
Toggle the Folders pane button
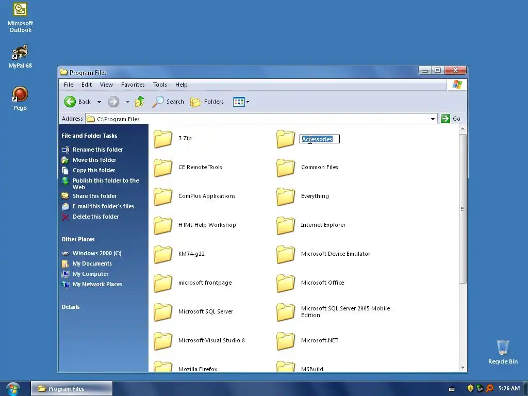tap(207, 102)
